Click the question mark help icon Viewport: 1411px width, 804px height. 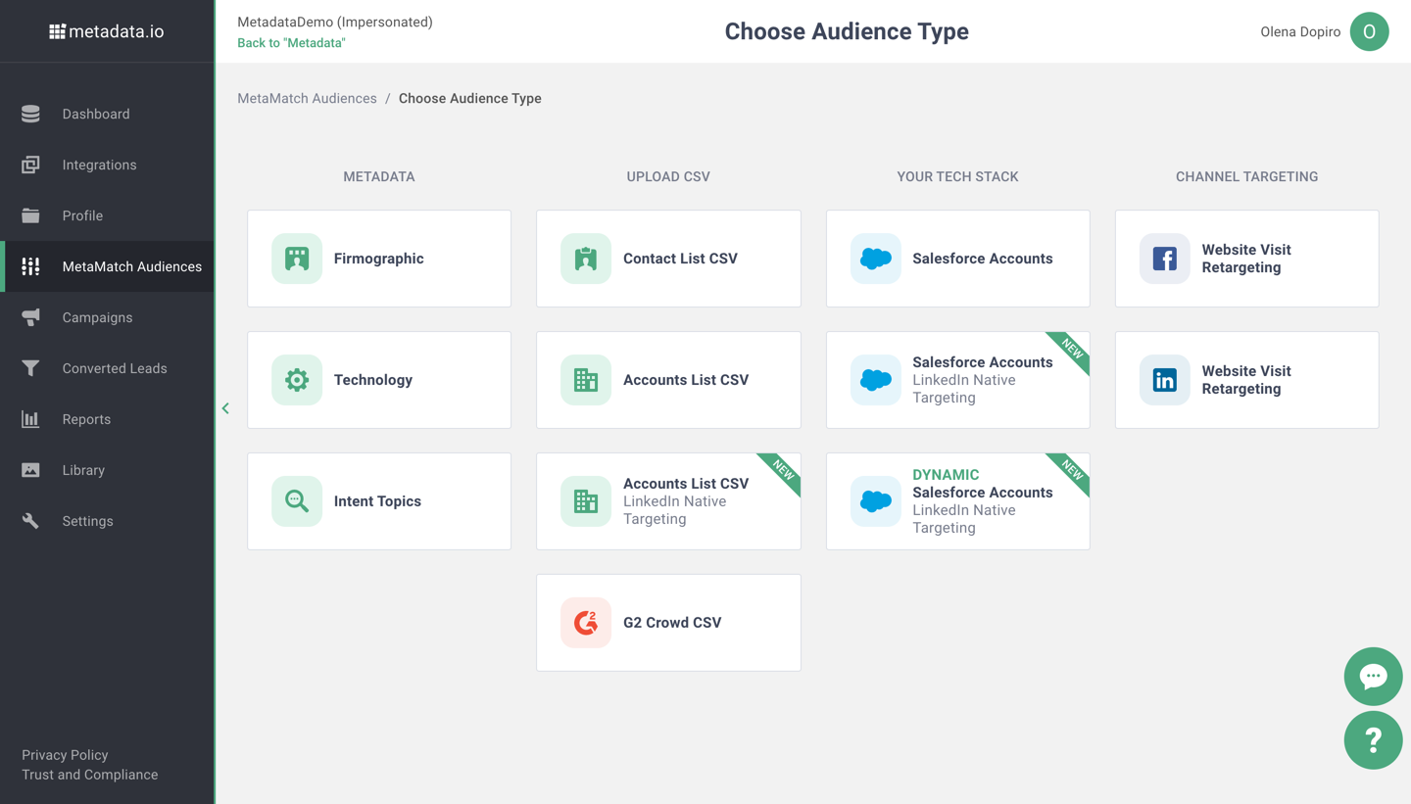[1373, 740]
